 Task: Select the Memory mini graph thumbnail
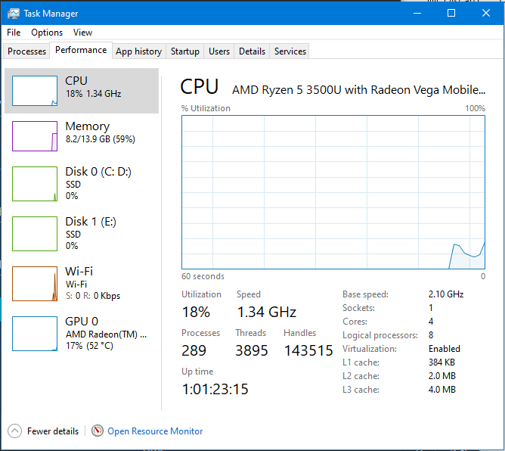(35, 136)
